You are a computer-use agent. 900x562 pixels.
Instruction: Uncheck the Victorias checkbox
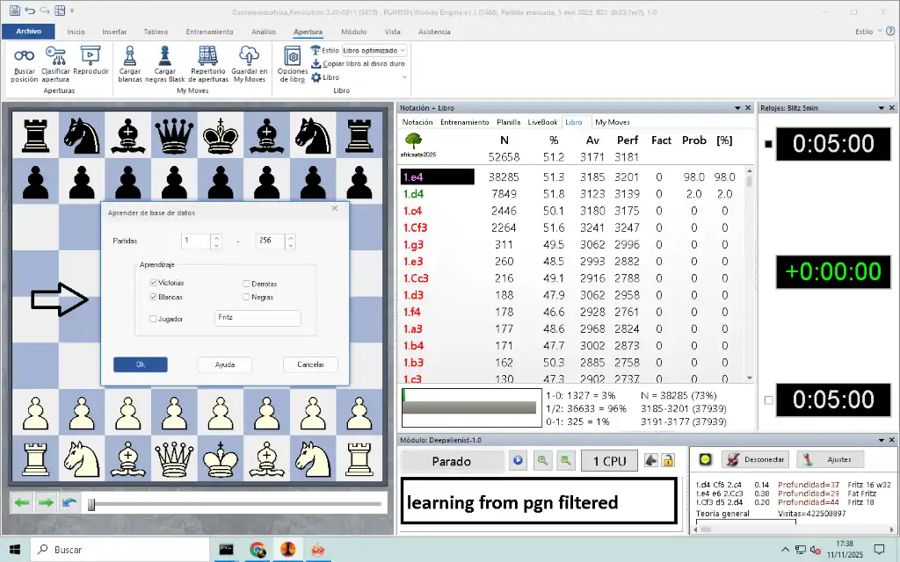pyautogui.click(x=154, y=284)
